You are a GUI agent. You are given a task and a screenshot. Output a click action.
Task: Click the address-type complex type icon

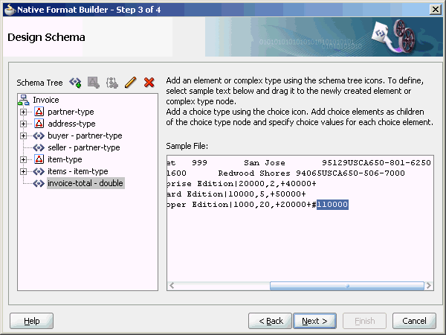pyautogui.click(x=39, y=124)
